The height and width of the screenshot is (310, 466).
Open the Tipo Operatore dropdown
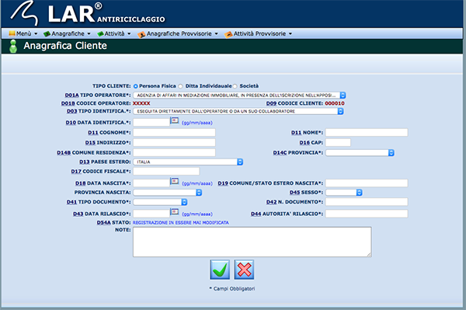(239, 95)
